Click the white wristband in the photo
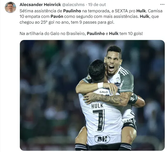Image resolution: width=167 pixels, height=152 pixels. point(100,85)
